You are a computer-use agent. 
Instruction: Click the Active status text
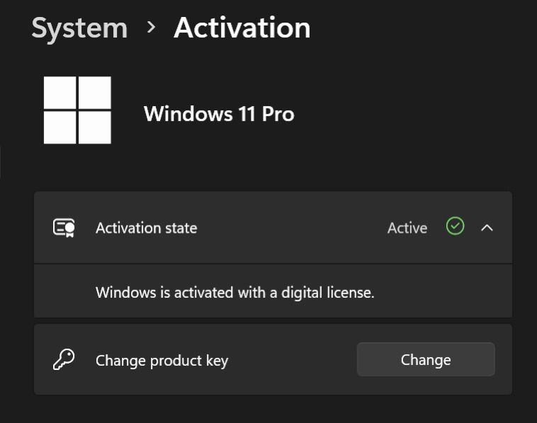pos(407,228)
